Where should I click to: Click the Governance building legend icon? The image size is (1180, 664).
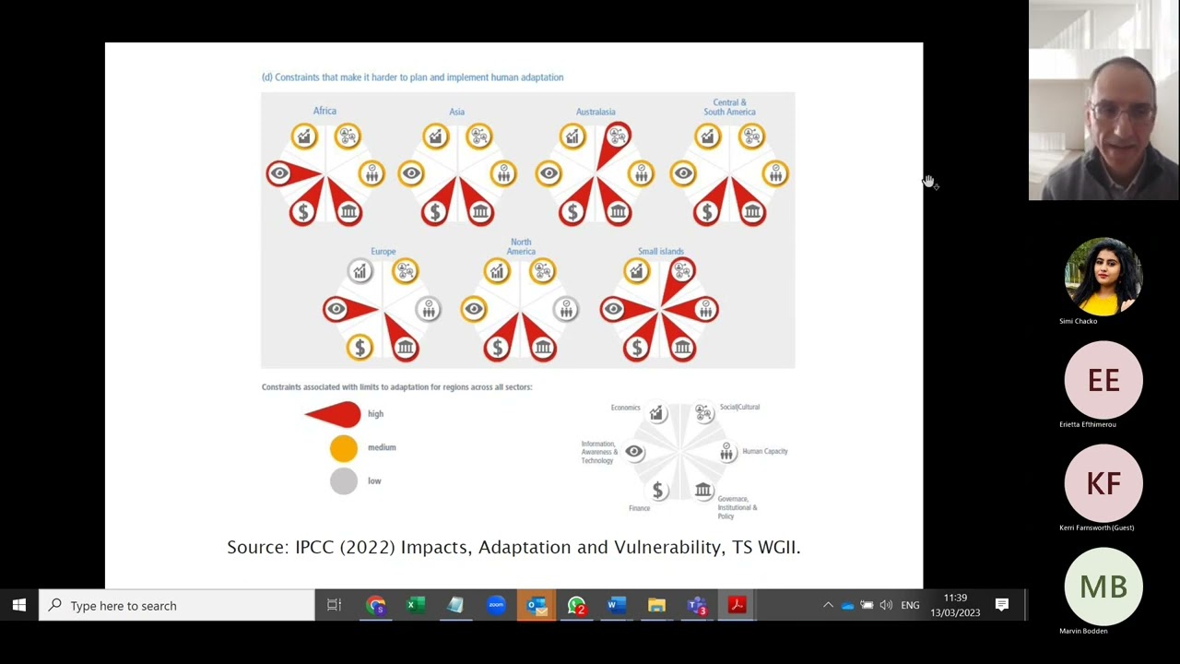703,490
